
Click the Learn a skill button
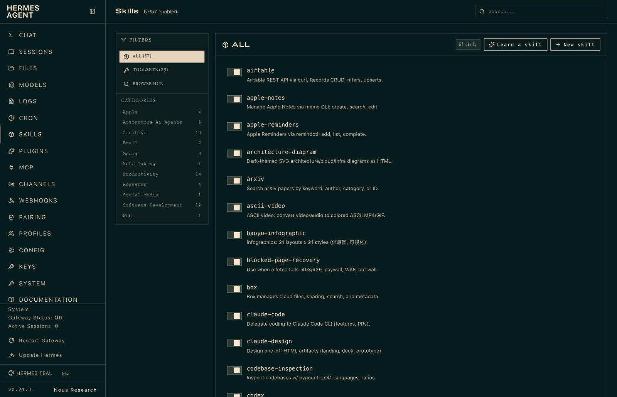pyautogui.click(x=515, y=45)
